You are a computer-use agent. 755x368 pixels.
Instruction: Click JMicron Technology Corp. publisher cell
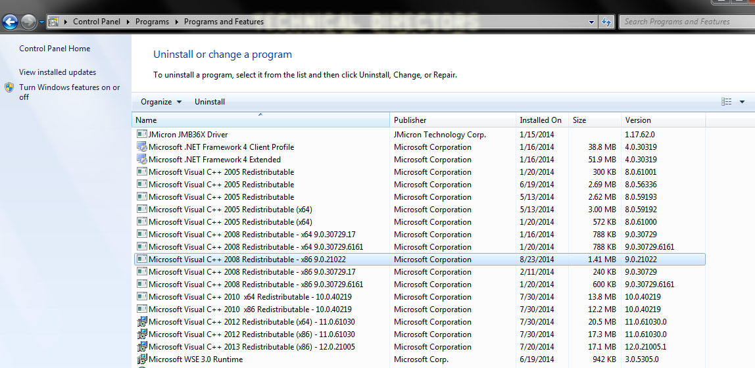click(x=440, y=135)
